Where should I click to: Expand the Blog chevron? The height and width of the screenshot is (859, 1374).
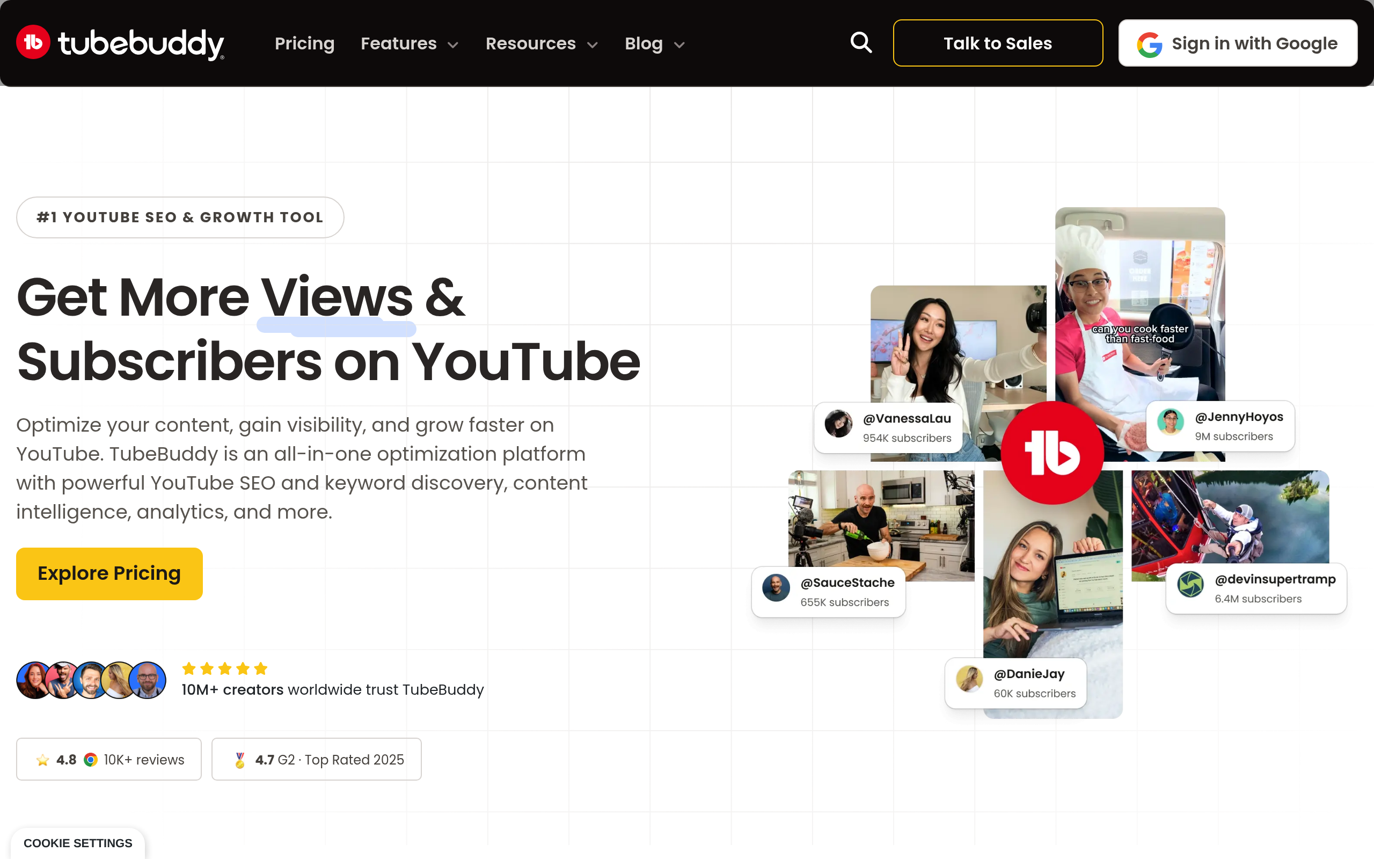tap(679, 45)
